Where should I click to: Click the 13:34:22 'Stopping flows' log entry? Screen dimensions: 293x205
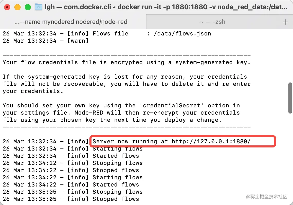click(x=72, y=163)
